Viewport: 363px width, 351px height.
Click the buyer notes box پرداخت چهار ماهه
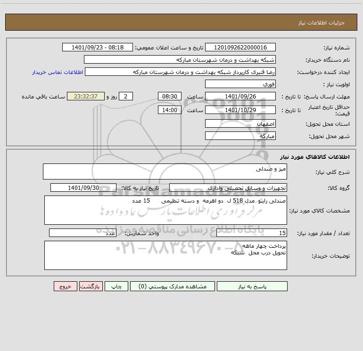(x=165, y=255)
